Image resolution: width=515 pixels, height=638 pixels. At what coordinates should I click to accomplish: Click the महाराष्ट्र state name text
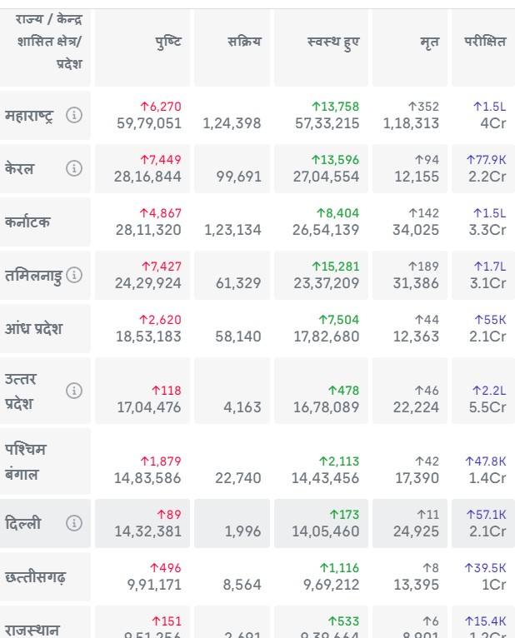tap(29, 116)
